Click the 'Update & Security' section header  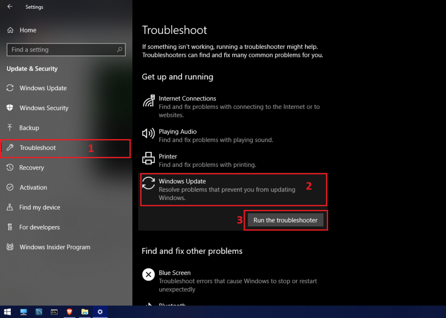click(32, 69)
